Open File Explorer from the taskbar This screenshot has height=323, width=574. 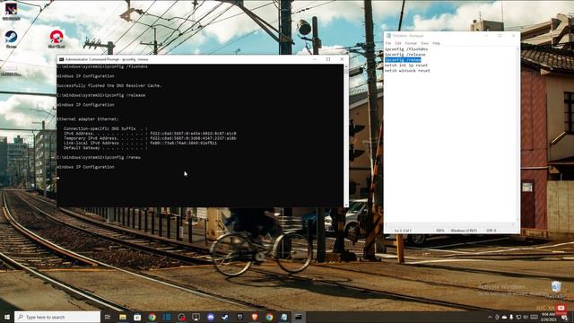click(x=123, y=317)
